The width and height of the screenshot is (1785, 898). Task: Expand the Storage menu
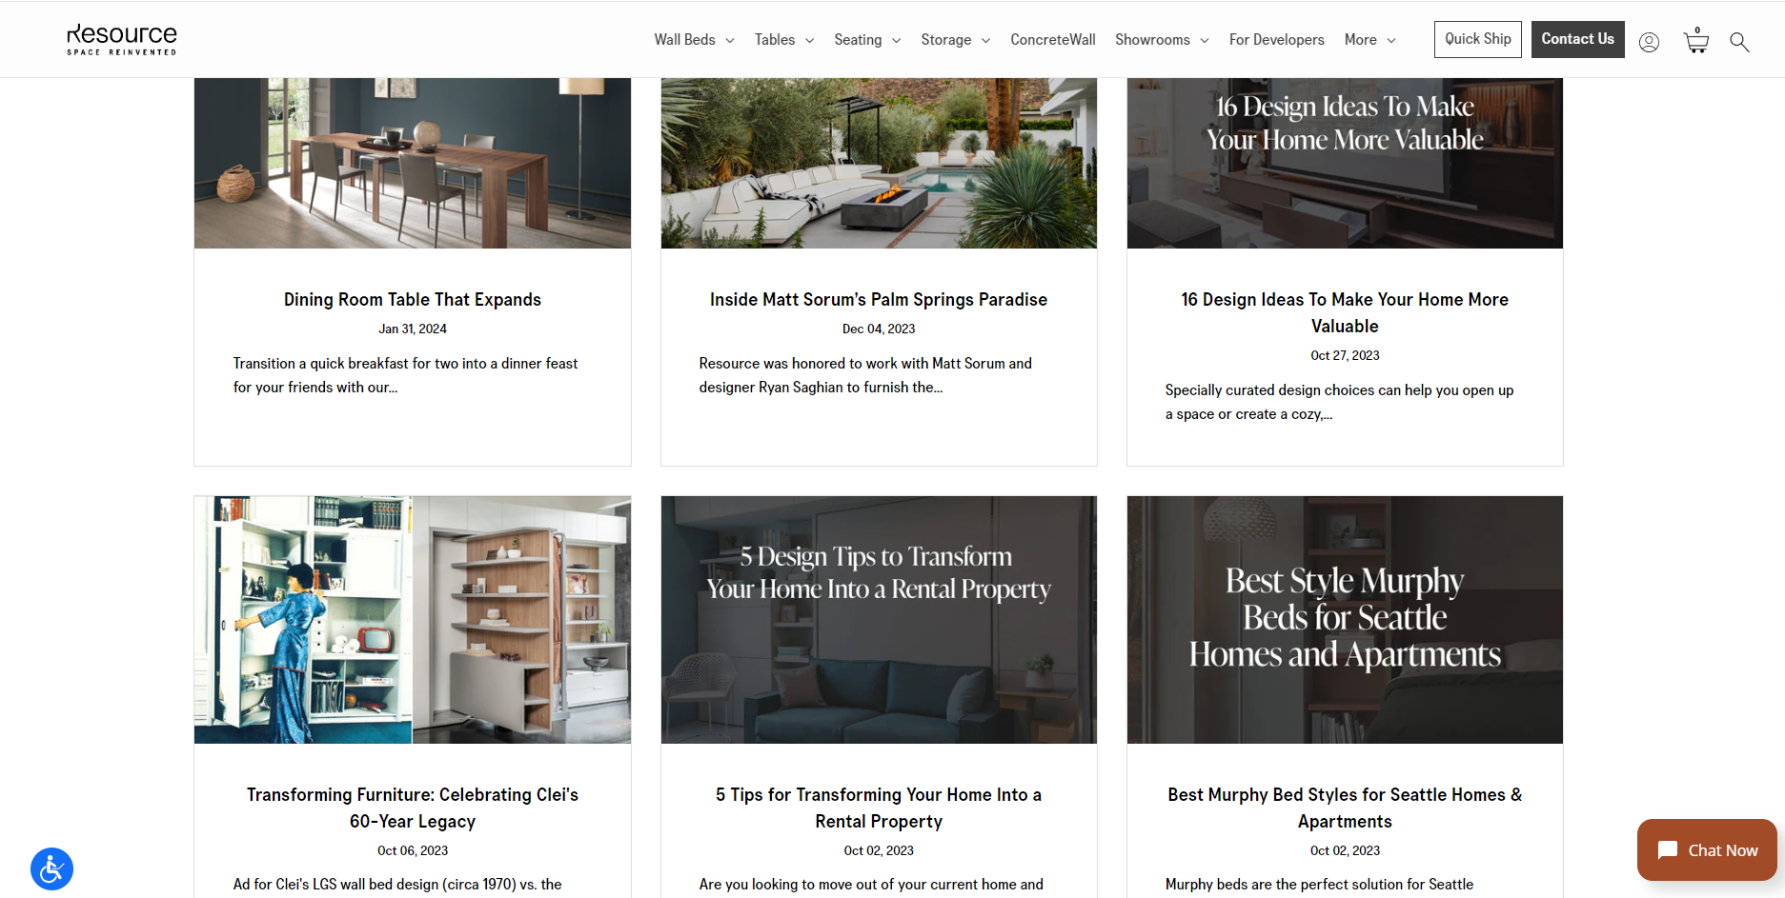click(x=955, y=40)
